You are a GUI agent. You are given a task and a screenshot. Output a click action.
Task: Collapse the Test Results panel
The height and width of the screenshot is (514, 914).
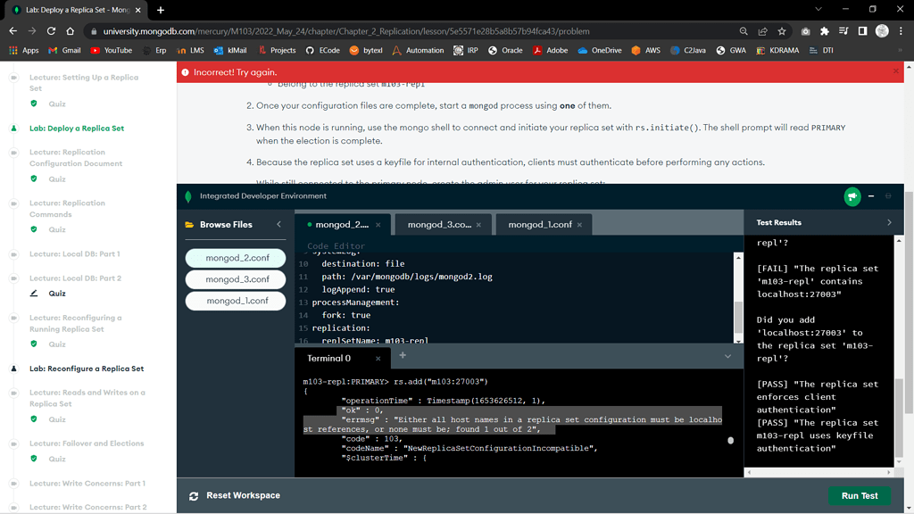(889, 222)
